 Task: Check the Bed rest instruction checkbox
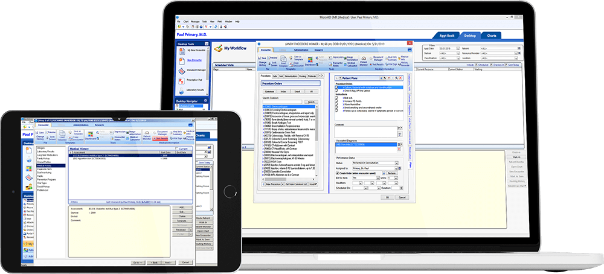336,98
